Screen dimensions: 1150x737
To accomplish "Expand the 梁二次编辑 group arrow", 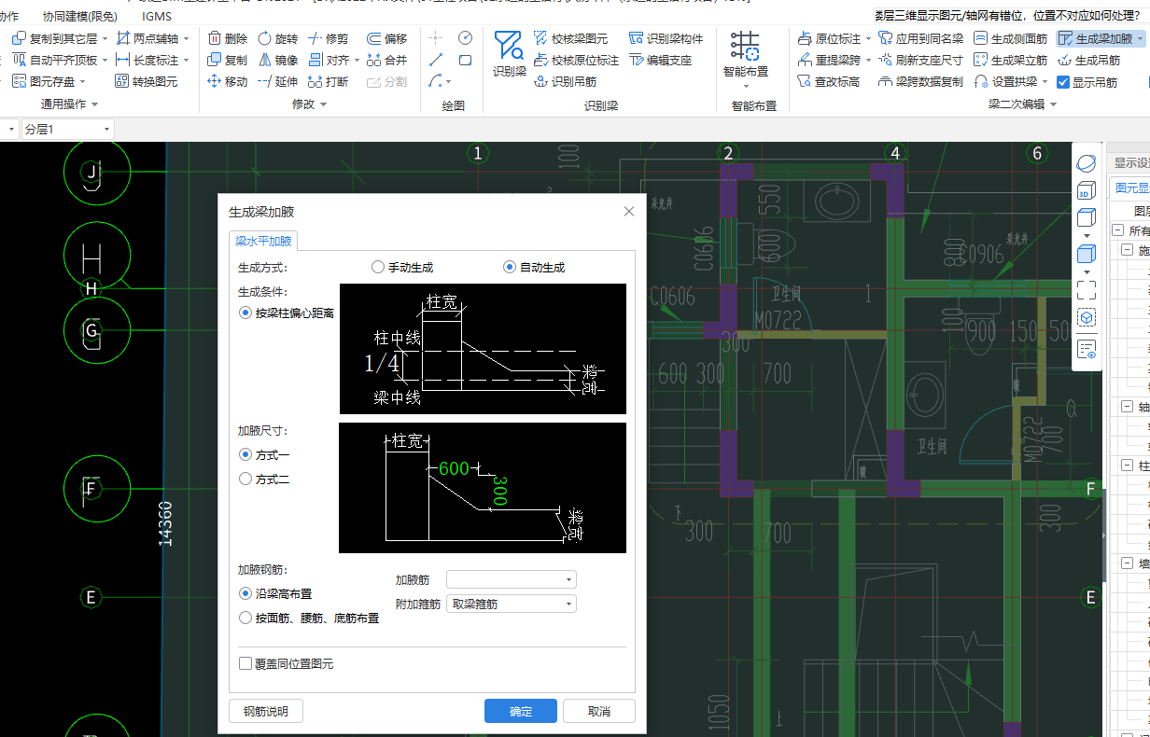I will pos(1053,104).
